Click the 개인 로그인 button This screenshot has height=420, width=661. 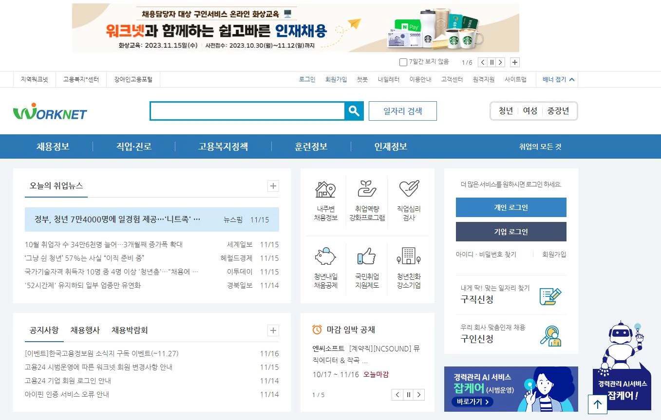(511, 207)
